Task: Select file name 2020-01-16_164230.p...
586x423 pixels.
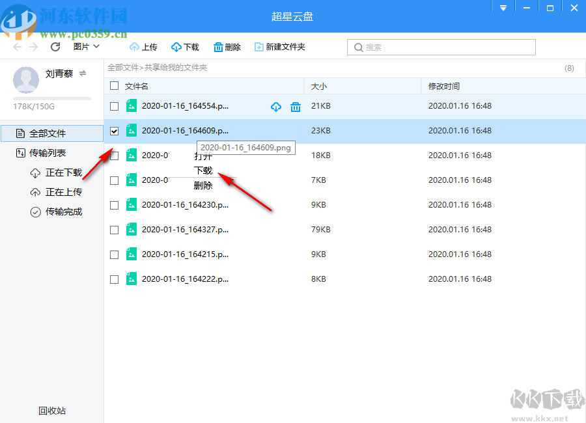Action: coord(186,205)
